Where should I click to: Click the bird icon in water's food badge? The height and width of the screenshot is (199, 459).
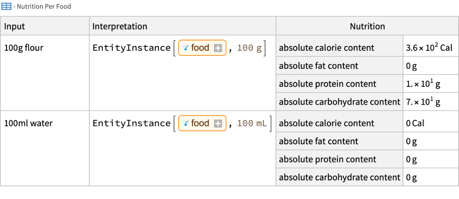pyautogui.click(x=185, y=123)
